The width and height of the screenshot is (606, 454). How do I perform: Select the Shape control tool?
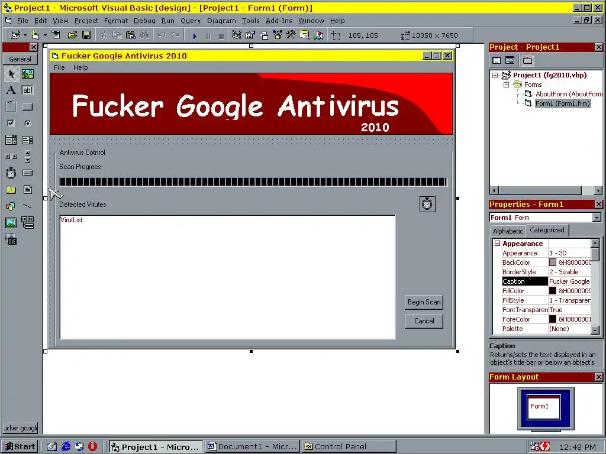click(11, 206)
